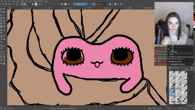Open the Normal blending mode dropdown
Image resolution: width=195 pixels, height=110 pixels.
pos(48,4)
